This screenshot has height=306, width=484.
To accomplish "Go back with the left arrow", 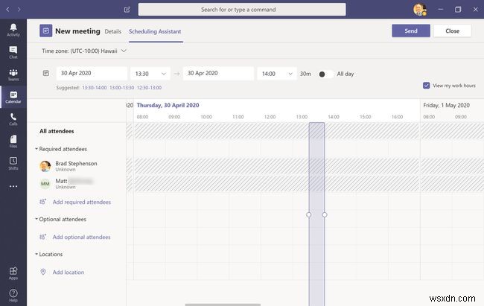I will tap(7, 10).
